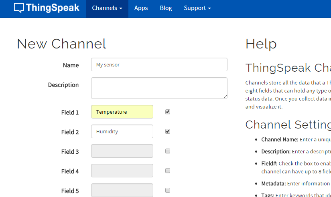
Task: Click the Help heading
Action: [261, 44]
